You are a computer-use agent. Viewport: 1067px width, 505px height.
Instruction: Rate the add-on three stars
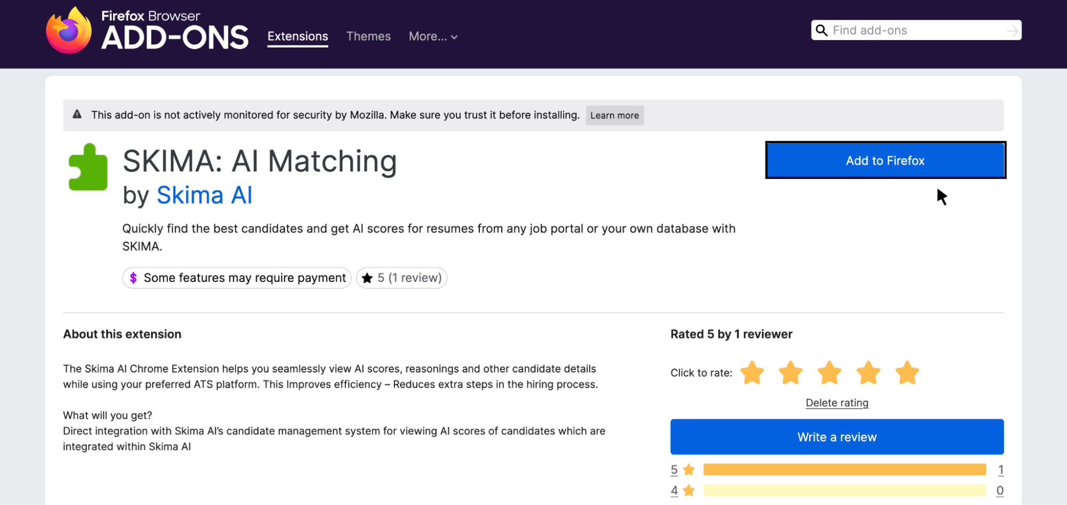tap(829, 373)
